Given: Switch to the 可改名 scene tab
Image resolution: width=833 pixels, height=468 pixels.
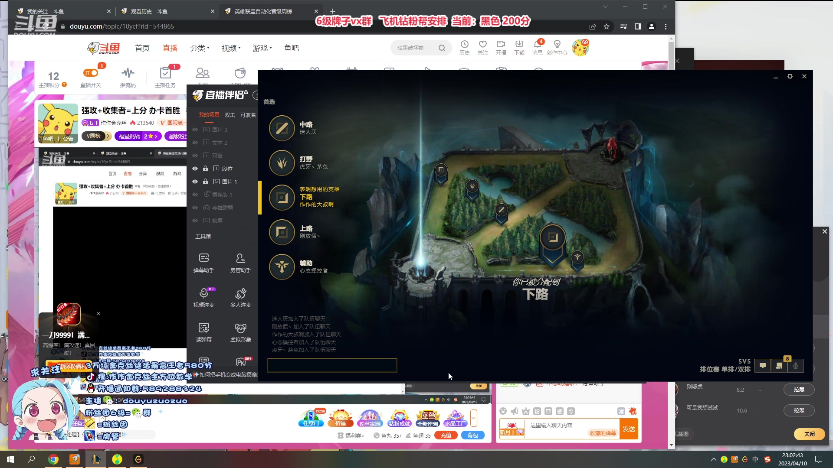Looking at the screenshot, I should click(248, 115).
